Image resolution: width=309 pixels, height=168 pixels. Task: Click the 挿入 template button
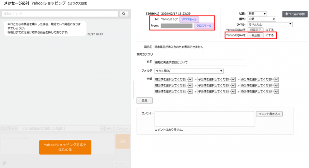(110, 129)
